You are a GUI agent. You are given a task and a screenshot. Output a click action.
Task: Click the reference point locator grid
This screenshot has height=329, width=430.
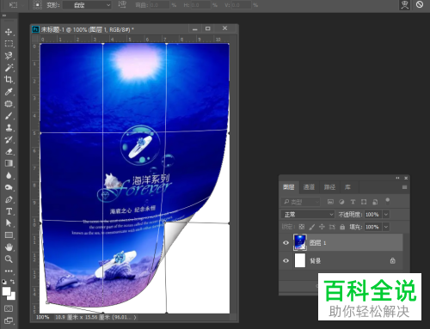37,5
